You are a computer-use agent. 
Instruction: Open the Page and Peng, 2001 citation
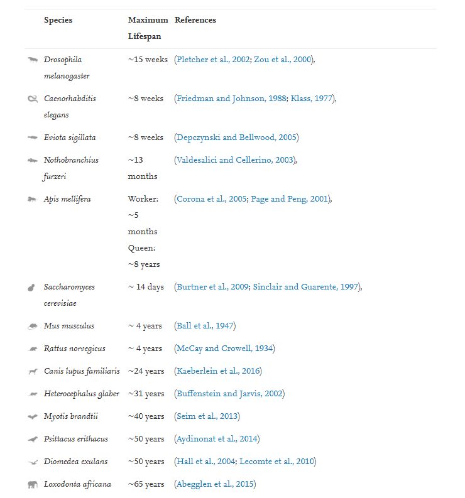coord(289,199)
